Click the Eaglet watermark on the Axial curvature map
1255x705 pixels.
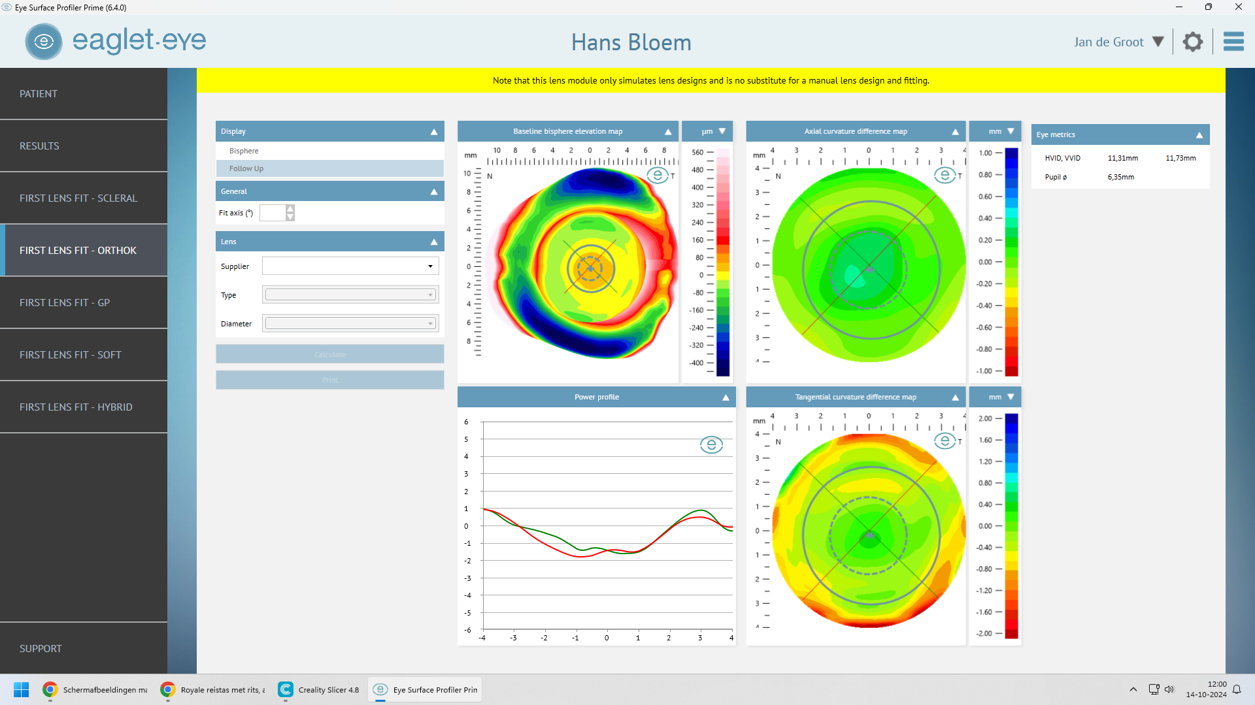(946, 175)
